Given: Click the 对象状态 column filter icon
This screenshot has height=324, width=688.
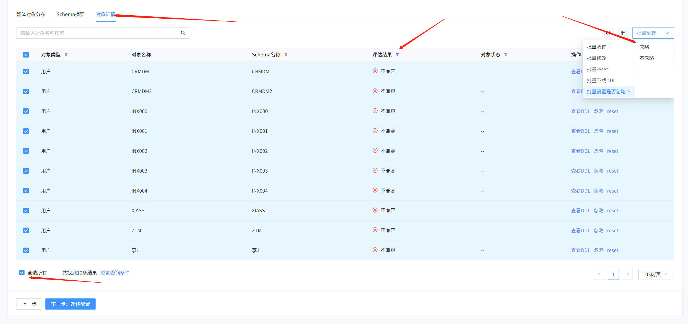Looking at the screenshot, I should tap(506, 54).
